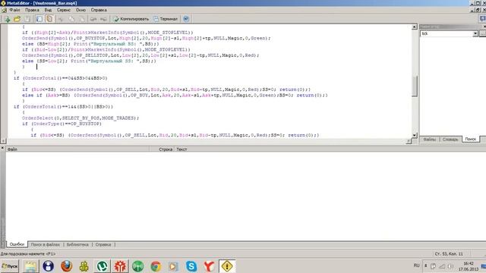Screen dimensions: 486x273
Task: Click editor vertical scrollbar up arrow
Action: [415, 27]
